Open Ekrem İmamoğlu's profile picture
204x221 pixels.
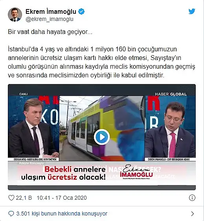tap(15, 15)
